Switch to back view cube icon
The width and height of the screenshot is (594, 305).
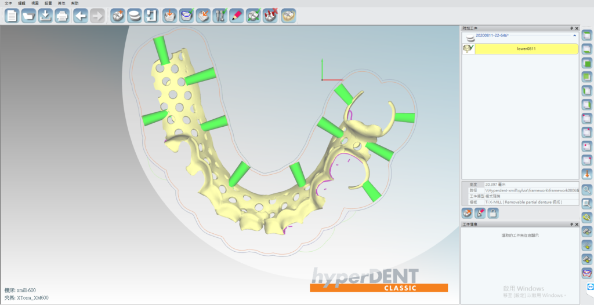[587, 77]
